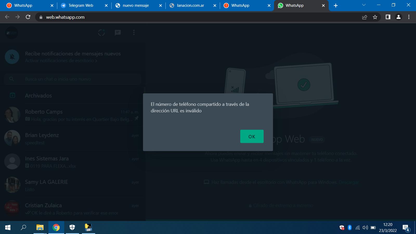416x234 pixels.
Task: Open Cristian Zulaica chat
Action: coord(72,209)
